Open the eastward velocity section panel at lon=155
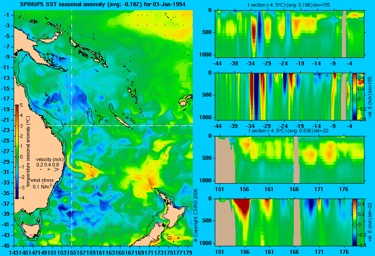 click(290, 97)
